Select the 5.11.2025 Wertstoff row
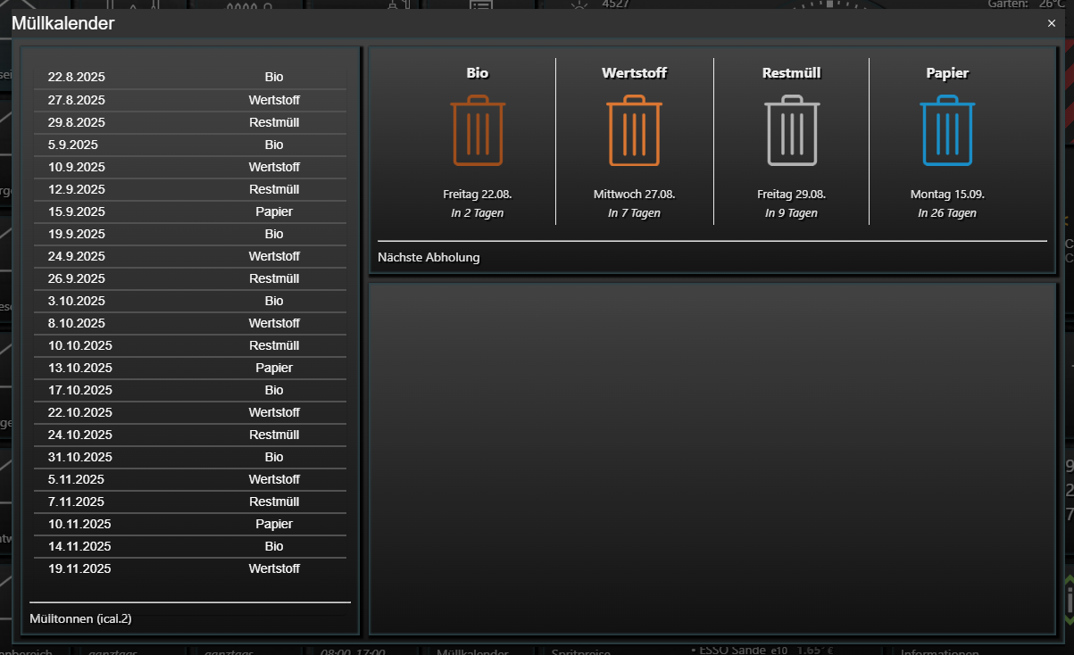The width and height of the screenshot is (1074, 655). tap(190, 479)
